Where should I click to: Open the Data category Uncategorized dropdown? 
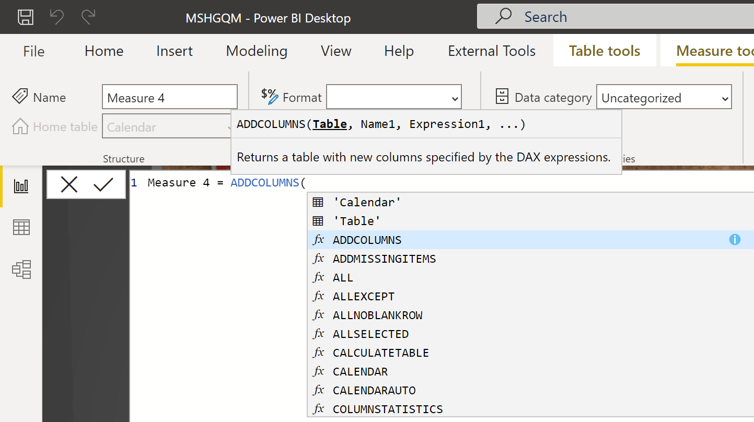tap(664, 97)
